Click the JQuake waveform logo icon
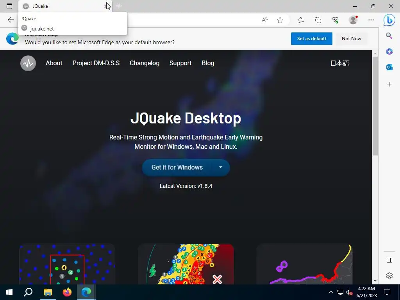 [28, 63]
